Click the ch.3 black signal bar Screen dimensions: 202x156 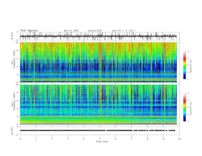(x=98, y=131)
